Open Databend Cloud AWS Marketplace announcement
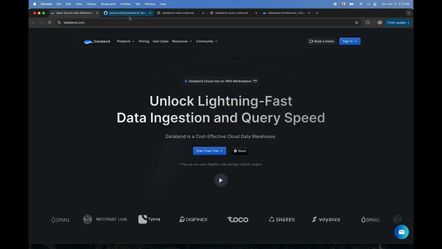Viewport: 442px width, 249px height. point(221,81)
